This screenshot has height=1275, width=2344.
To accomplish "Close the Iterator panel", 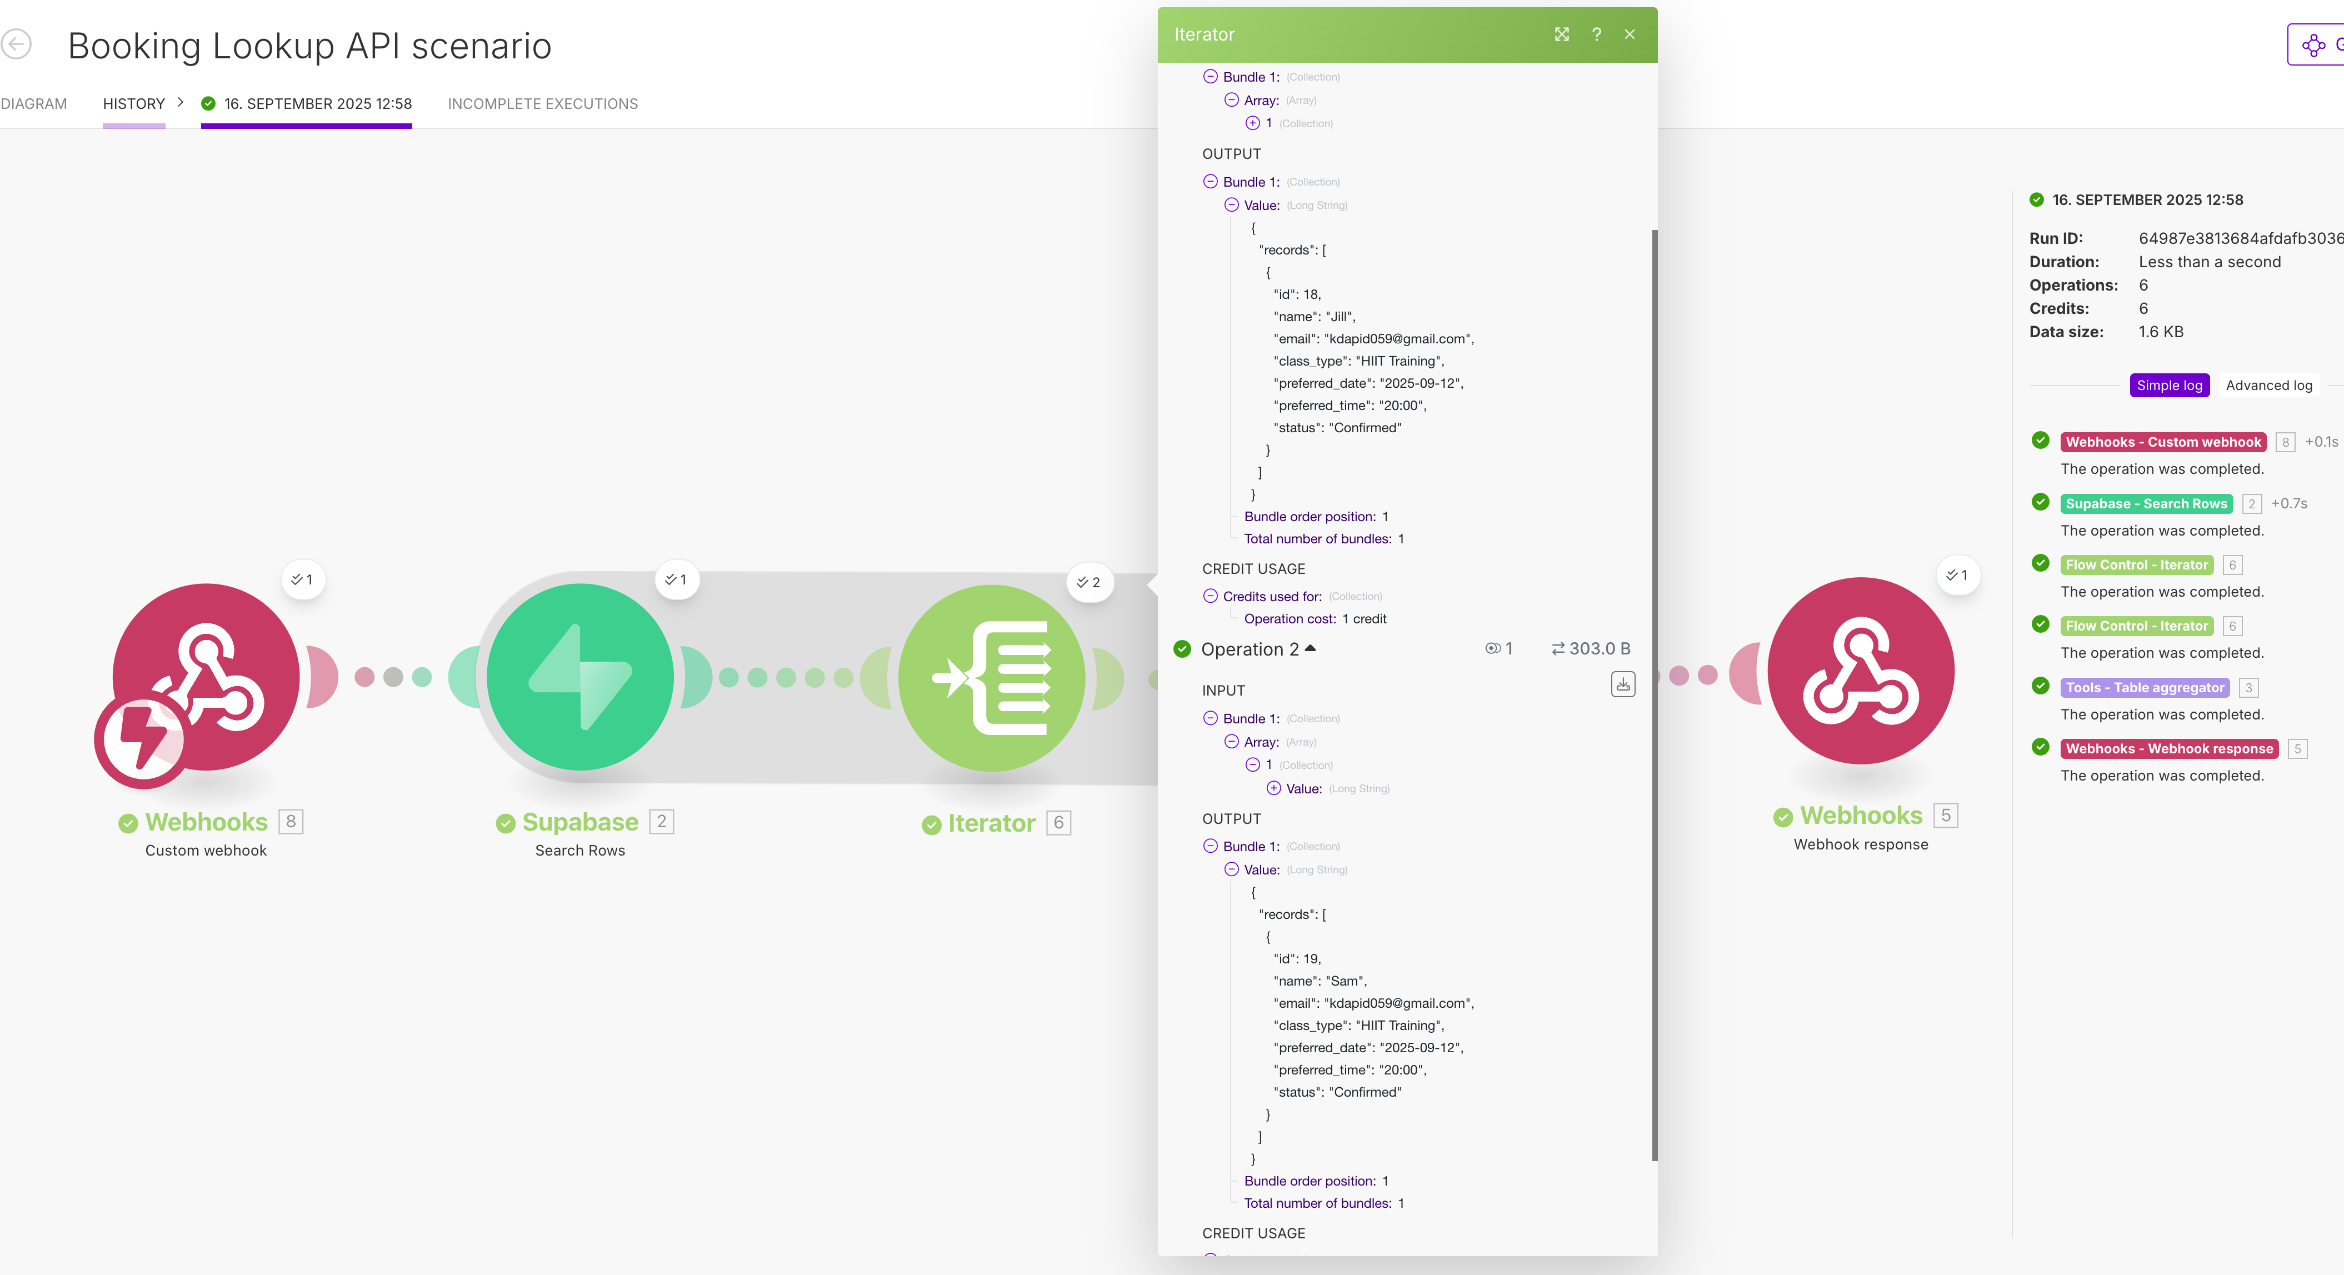I will click(x=1630, y=34).
